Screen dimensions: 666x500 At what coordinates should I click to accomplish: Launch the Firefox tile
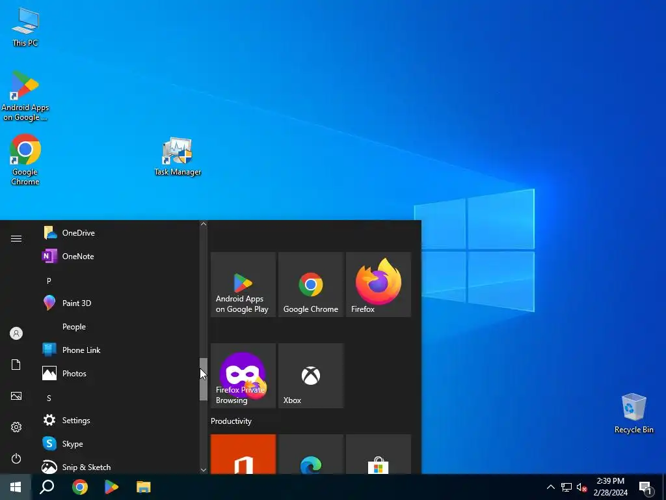(379, 285)
